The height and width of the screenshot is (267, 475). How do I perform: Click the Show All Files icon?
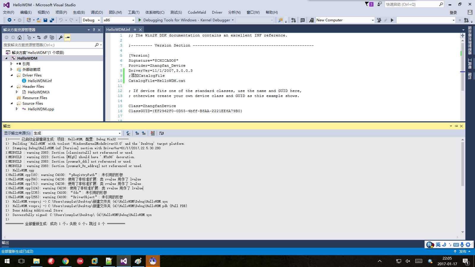point(52,37)
